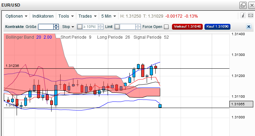
Task: Click the percent change -0.13%
Action: (x=191, y=16)
